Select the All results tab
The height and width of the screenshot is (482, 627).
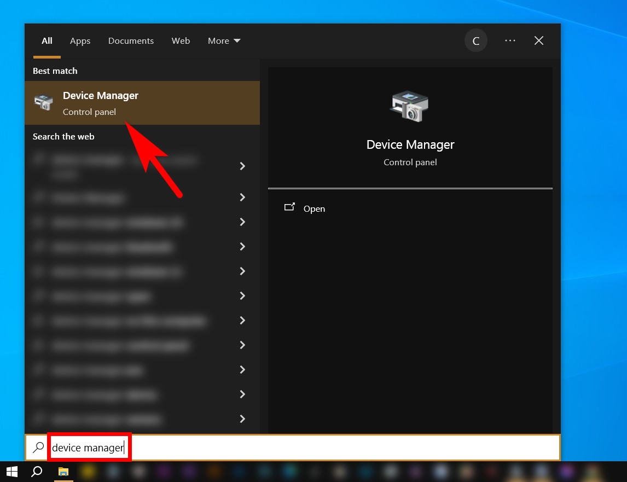(47, 40)
